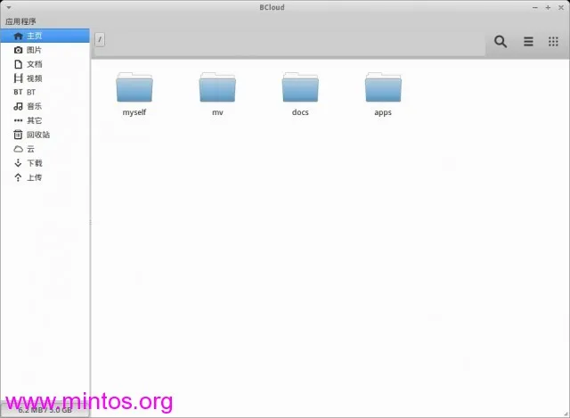Viewport: 570px width, 418px height.
Task: Switch to grid view icon
Action: tap(553, 42)
